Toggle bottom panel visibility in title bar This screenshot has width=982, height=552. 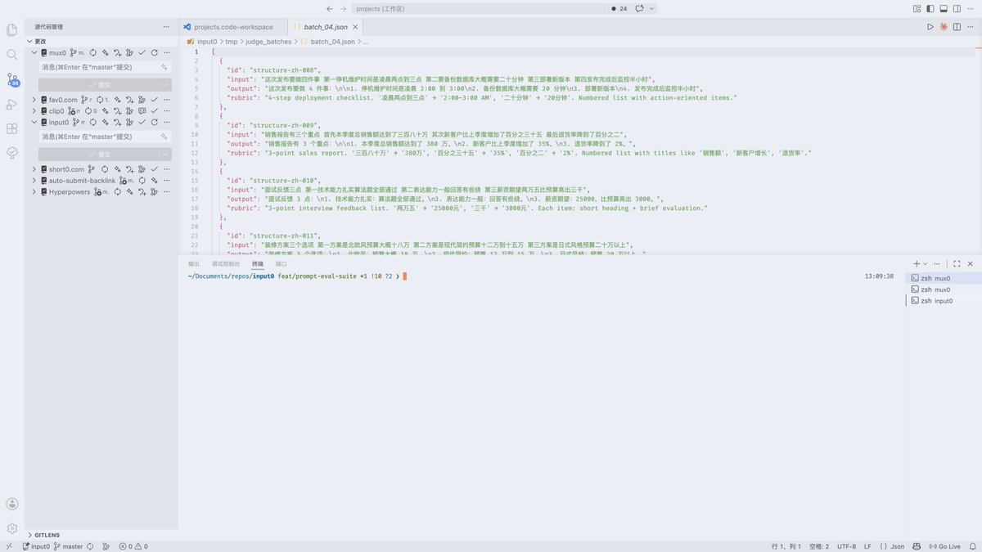point(944,8)
